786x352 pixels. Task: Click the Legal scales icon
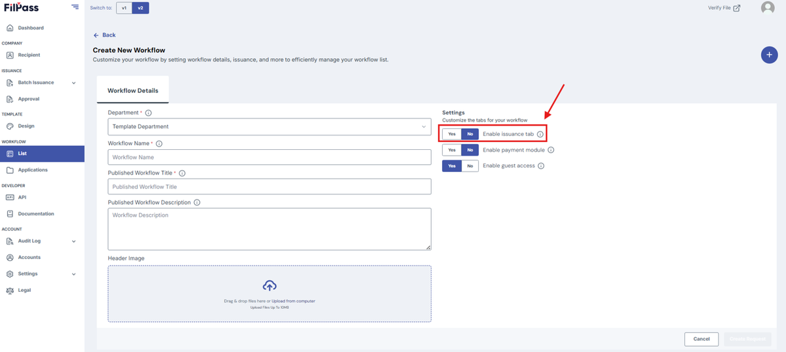click(x=10, y=290)
